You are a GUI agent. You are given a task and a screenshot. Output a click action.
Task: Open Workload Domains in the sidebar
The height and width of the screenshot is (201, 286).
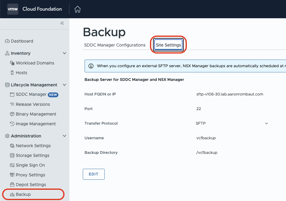pos(35,63)
